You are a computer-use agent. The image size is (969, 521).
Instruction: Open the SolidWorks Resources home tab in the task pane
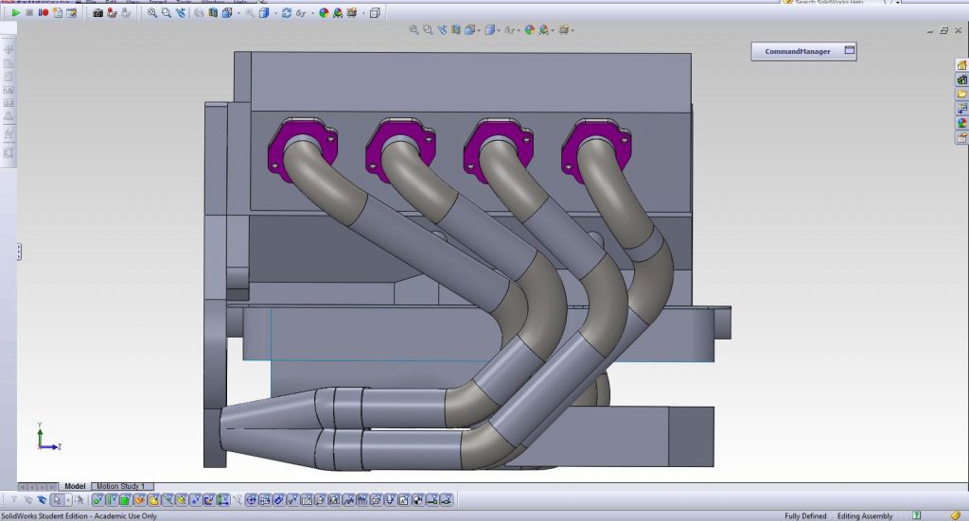(x=961, y=65)
